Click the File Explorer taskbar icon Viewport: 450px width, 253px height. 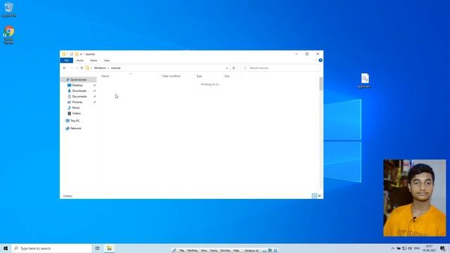pos(109,248)
